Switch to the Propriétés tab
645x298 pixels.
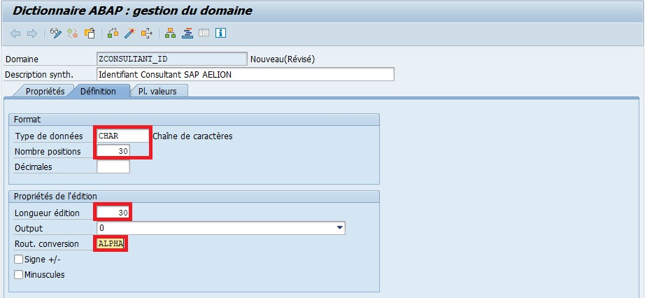[45, 92]
